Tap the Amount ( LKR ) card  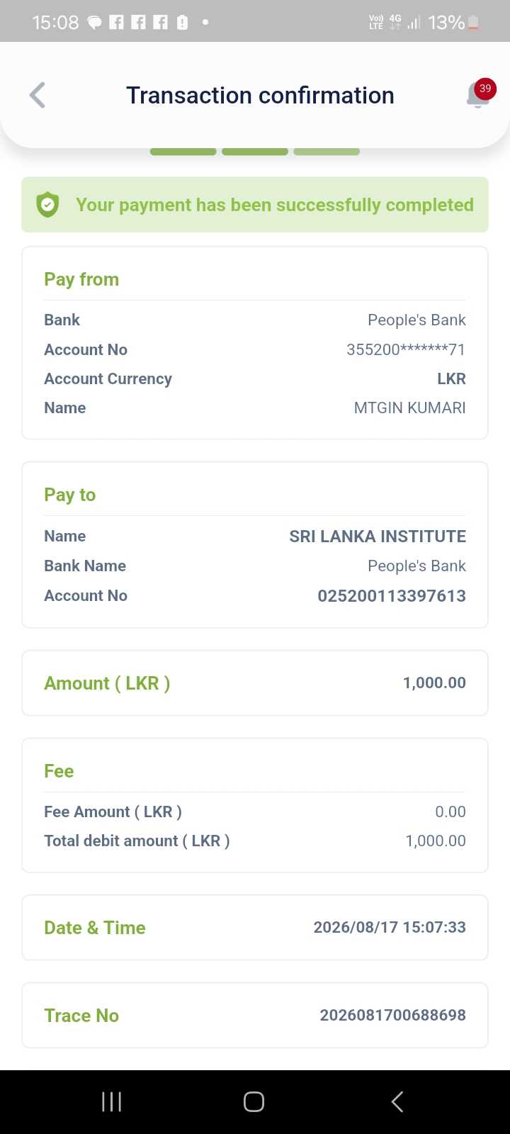click(255, 683)
